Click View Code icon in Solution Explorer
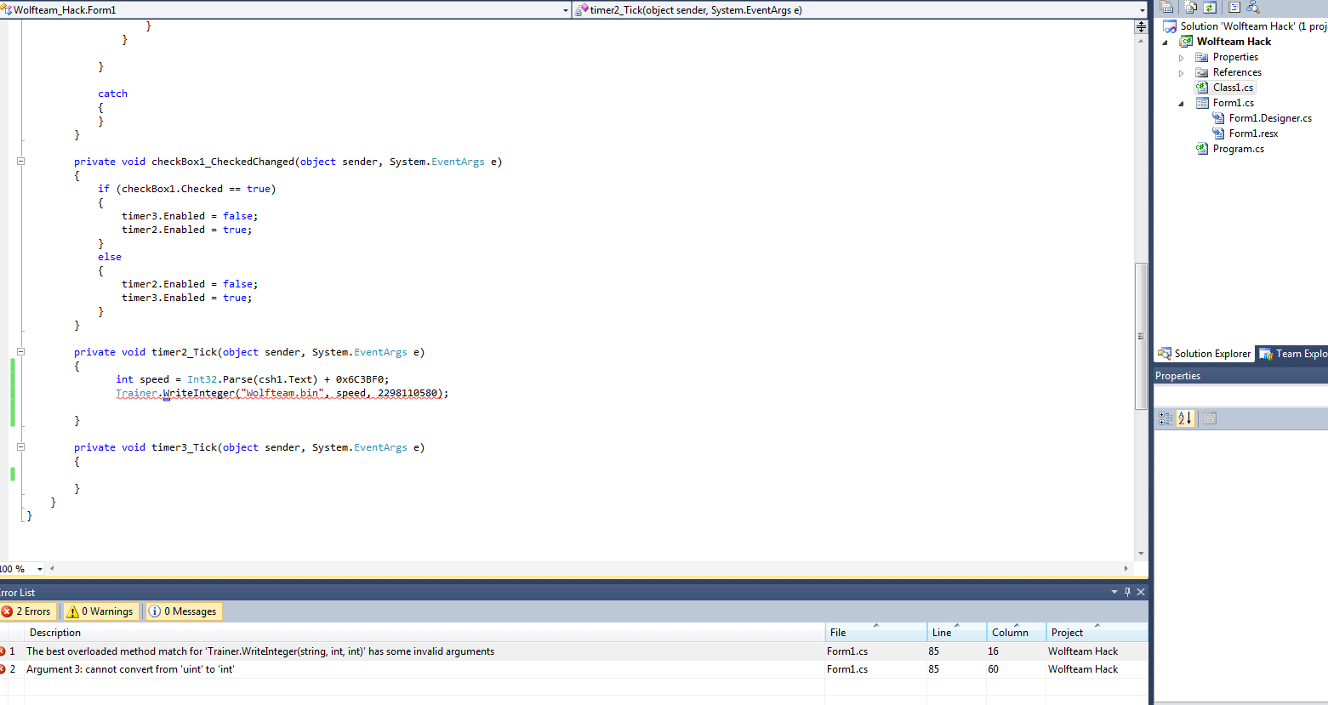The image size is (1328, 705). point(1234,7)
